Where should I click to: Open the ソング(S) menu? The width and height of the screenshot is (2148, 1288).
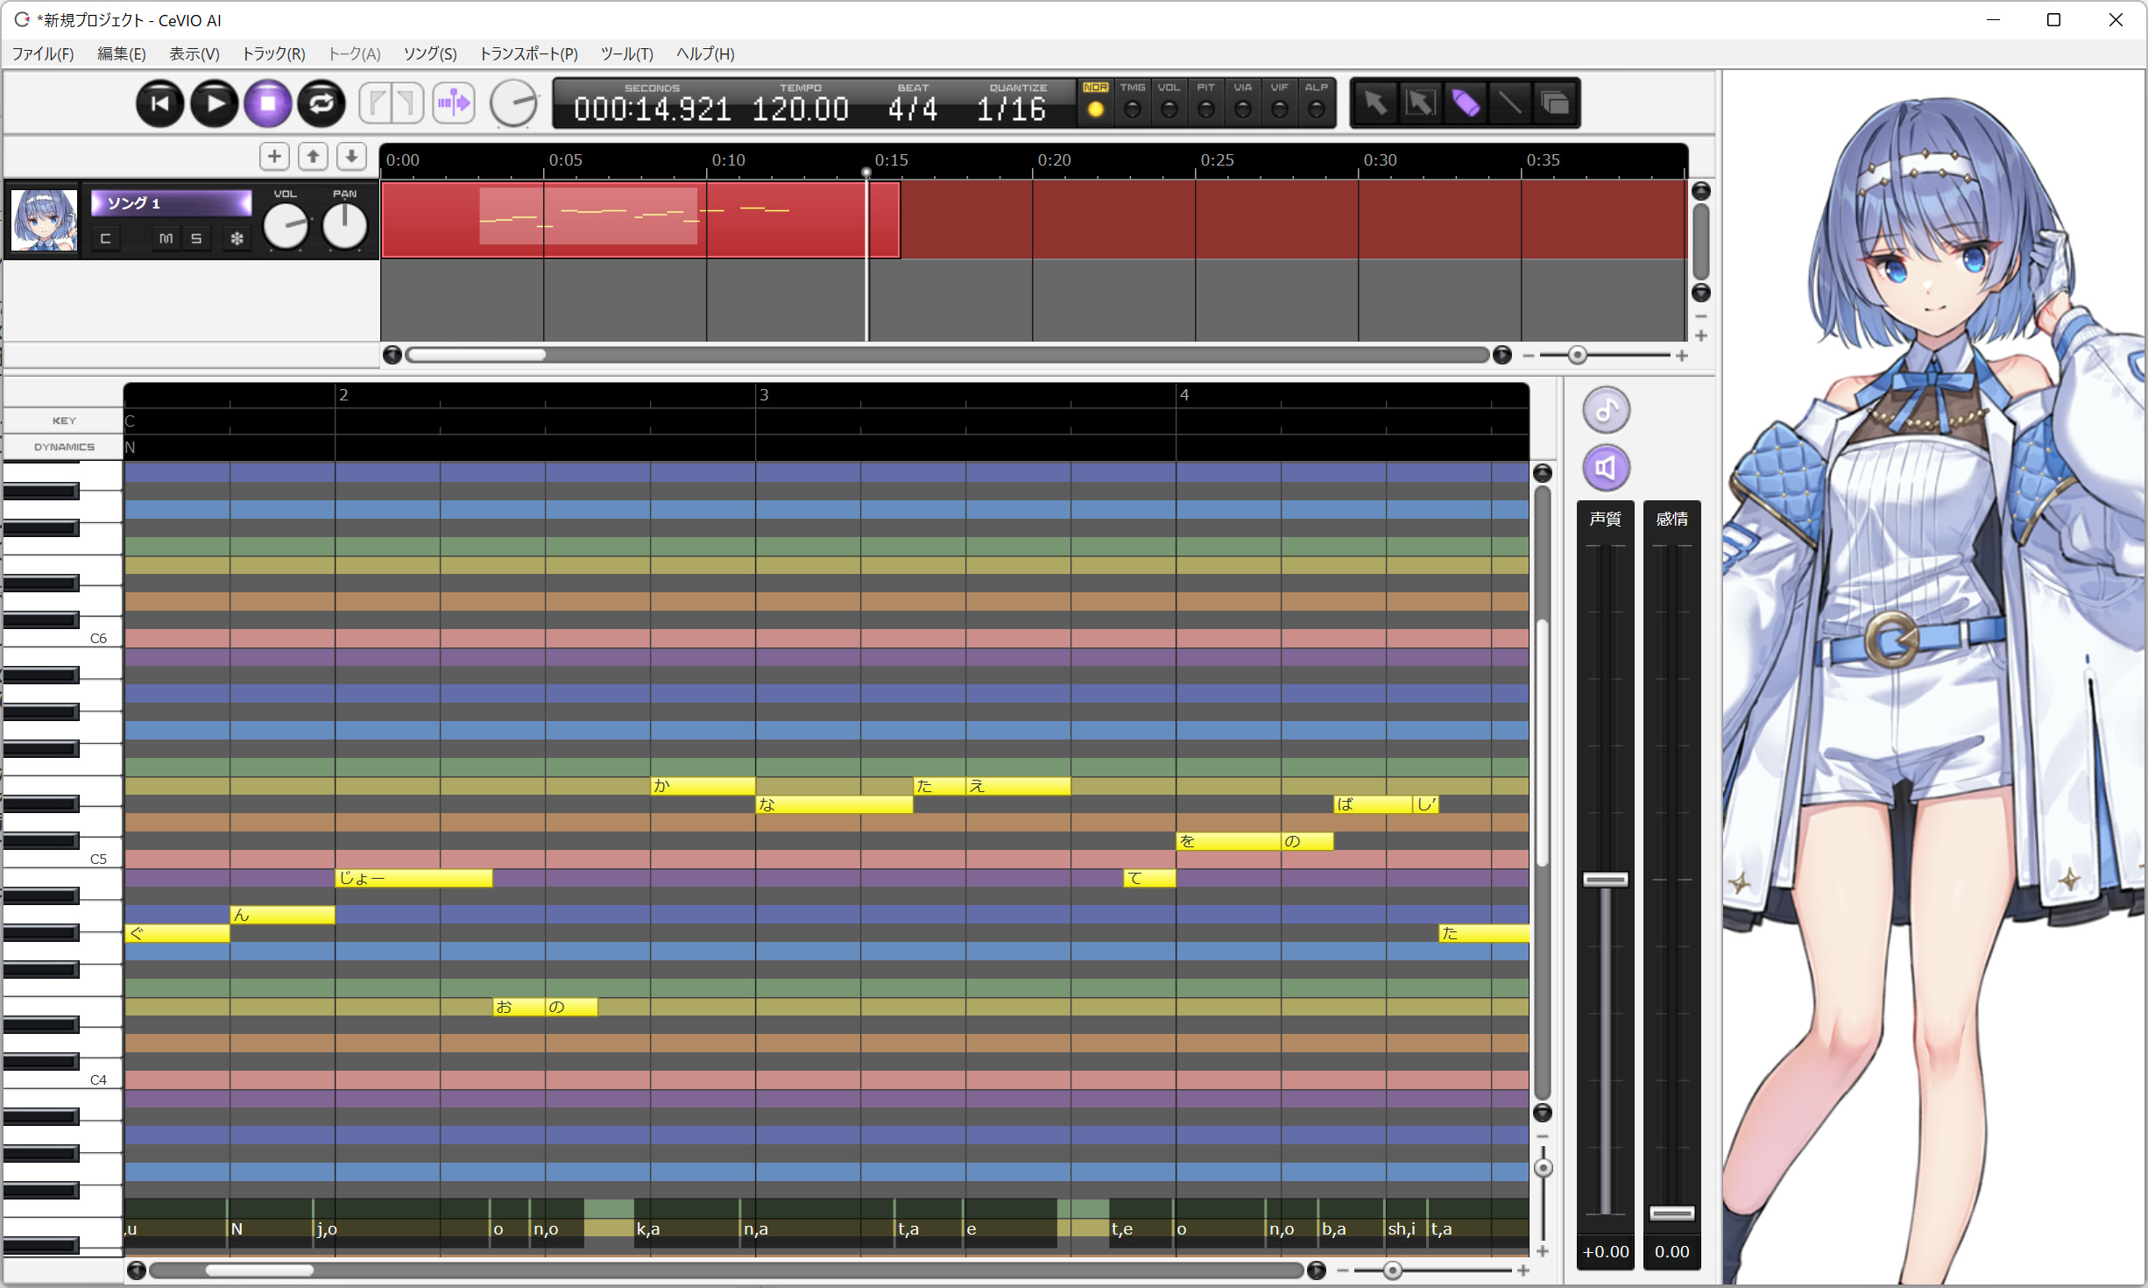429,54
